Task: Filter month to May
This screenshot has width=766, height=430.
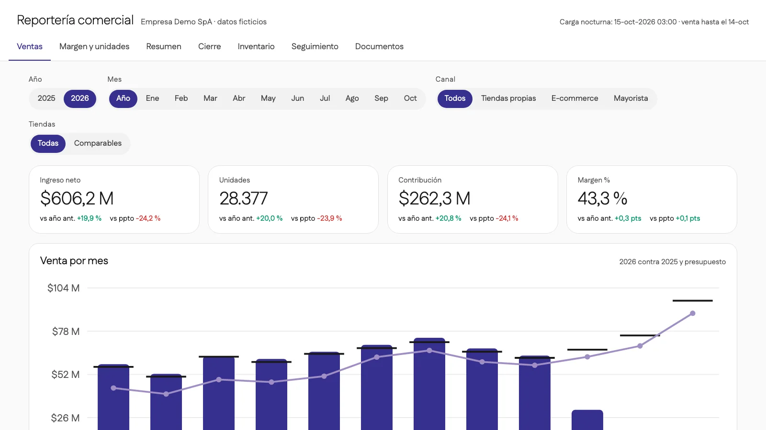Action: point(268,98)
